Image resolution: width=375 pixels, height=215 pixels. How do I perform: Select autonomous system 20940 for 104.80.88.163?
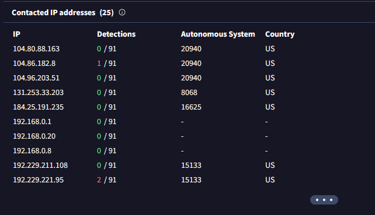click(x=191, y=49)
